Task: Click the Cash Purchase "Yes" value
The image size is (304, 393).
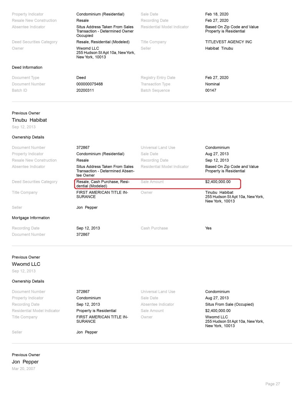Action: [209, 228]
